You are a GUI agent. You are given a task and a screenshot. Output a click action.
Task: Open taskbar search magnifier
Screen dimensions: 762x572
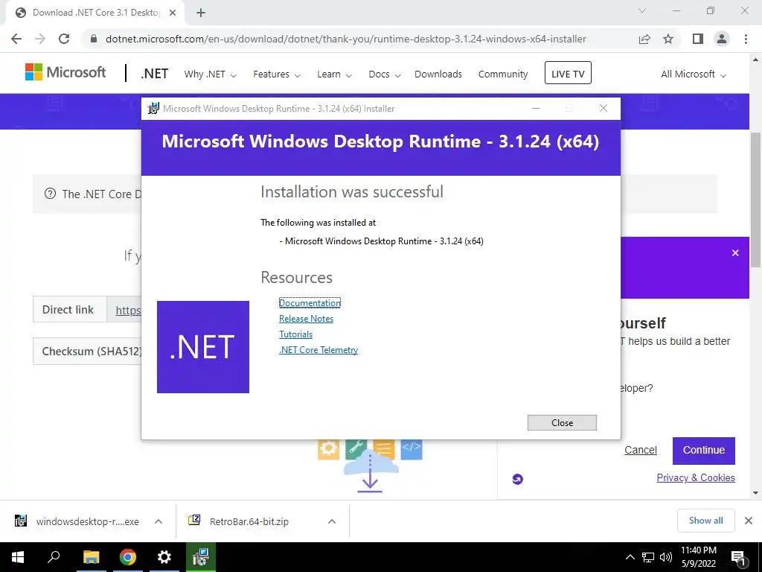54,557
